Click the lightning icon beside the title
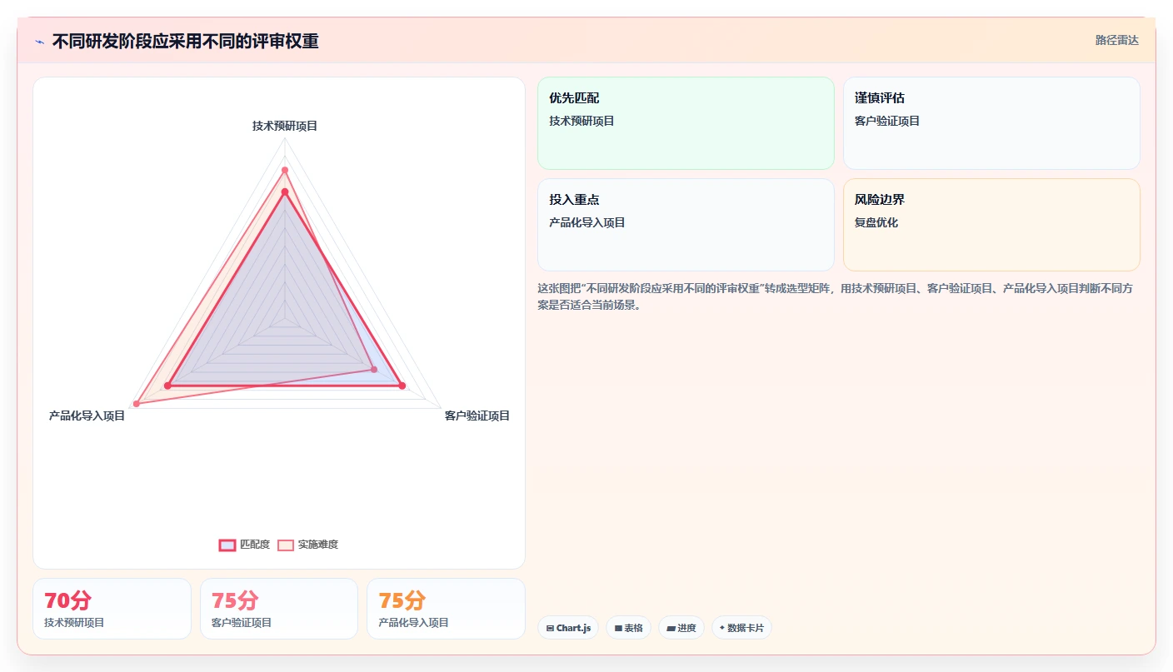The height and width of the screenshot is (672, 1173). (x=39, y=42)
